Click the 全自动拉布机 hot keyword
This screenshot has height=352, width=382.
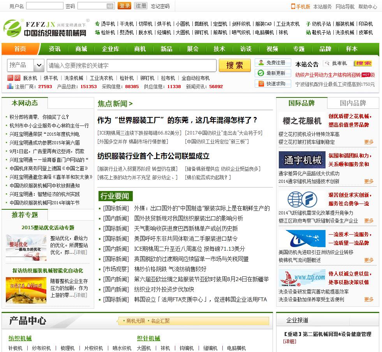pos(195,78)
